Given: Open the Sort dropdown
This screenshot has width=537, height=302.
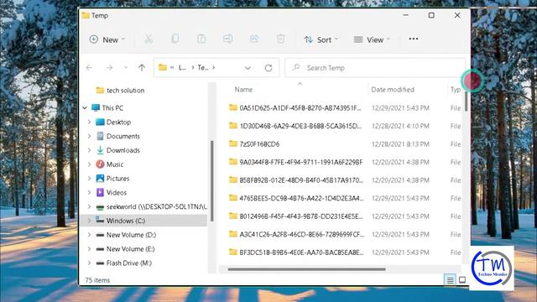Looking at the screenshot, I should point(321,39).
